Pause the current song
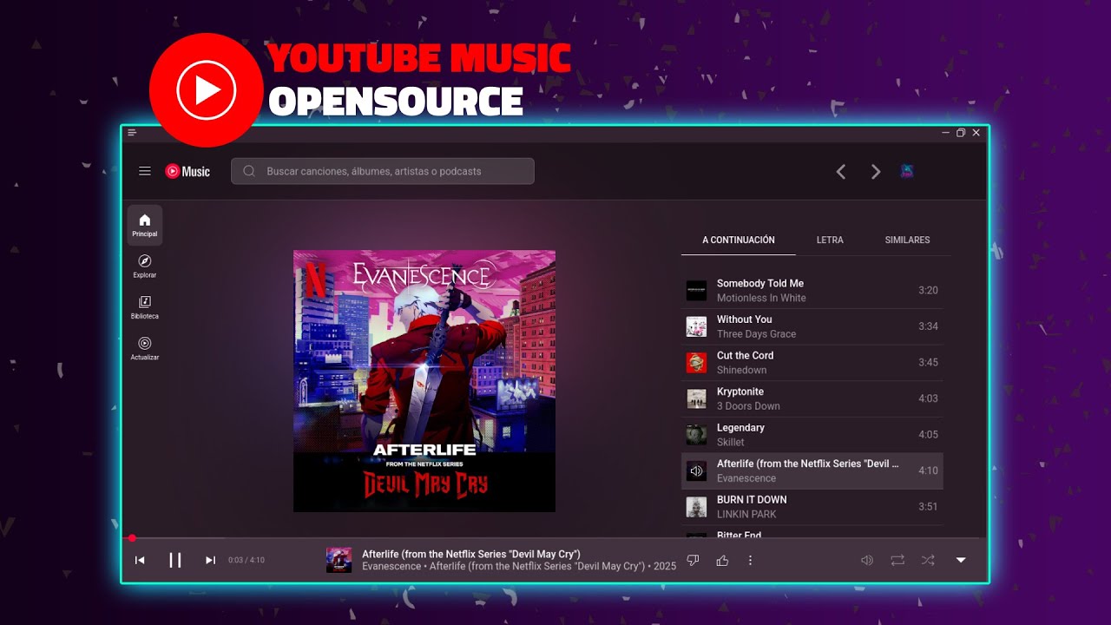The image size is (1111, 625). 175,560
